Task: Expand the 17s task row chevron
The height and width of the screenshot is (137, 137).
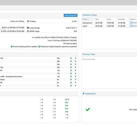Action: 75,73
